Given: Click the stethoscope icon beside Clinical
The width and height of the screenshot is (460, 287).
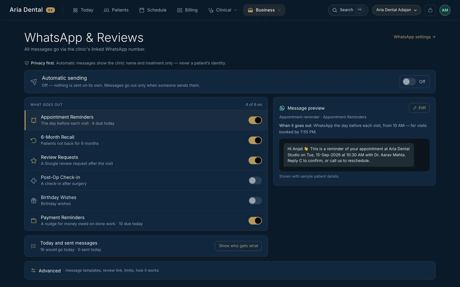Looking at the screenshot, I should pyautogui.click(x=211, y=10).
